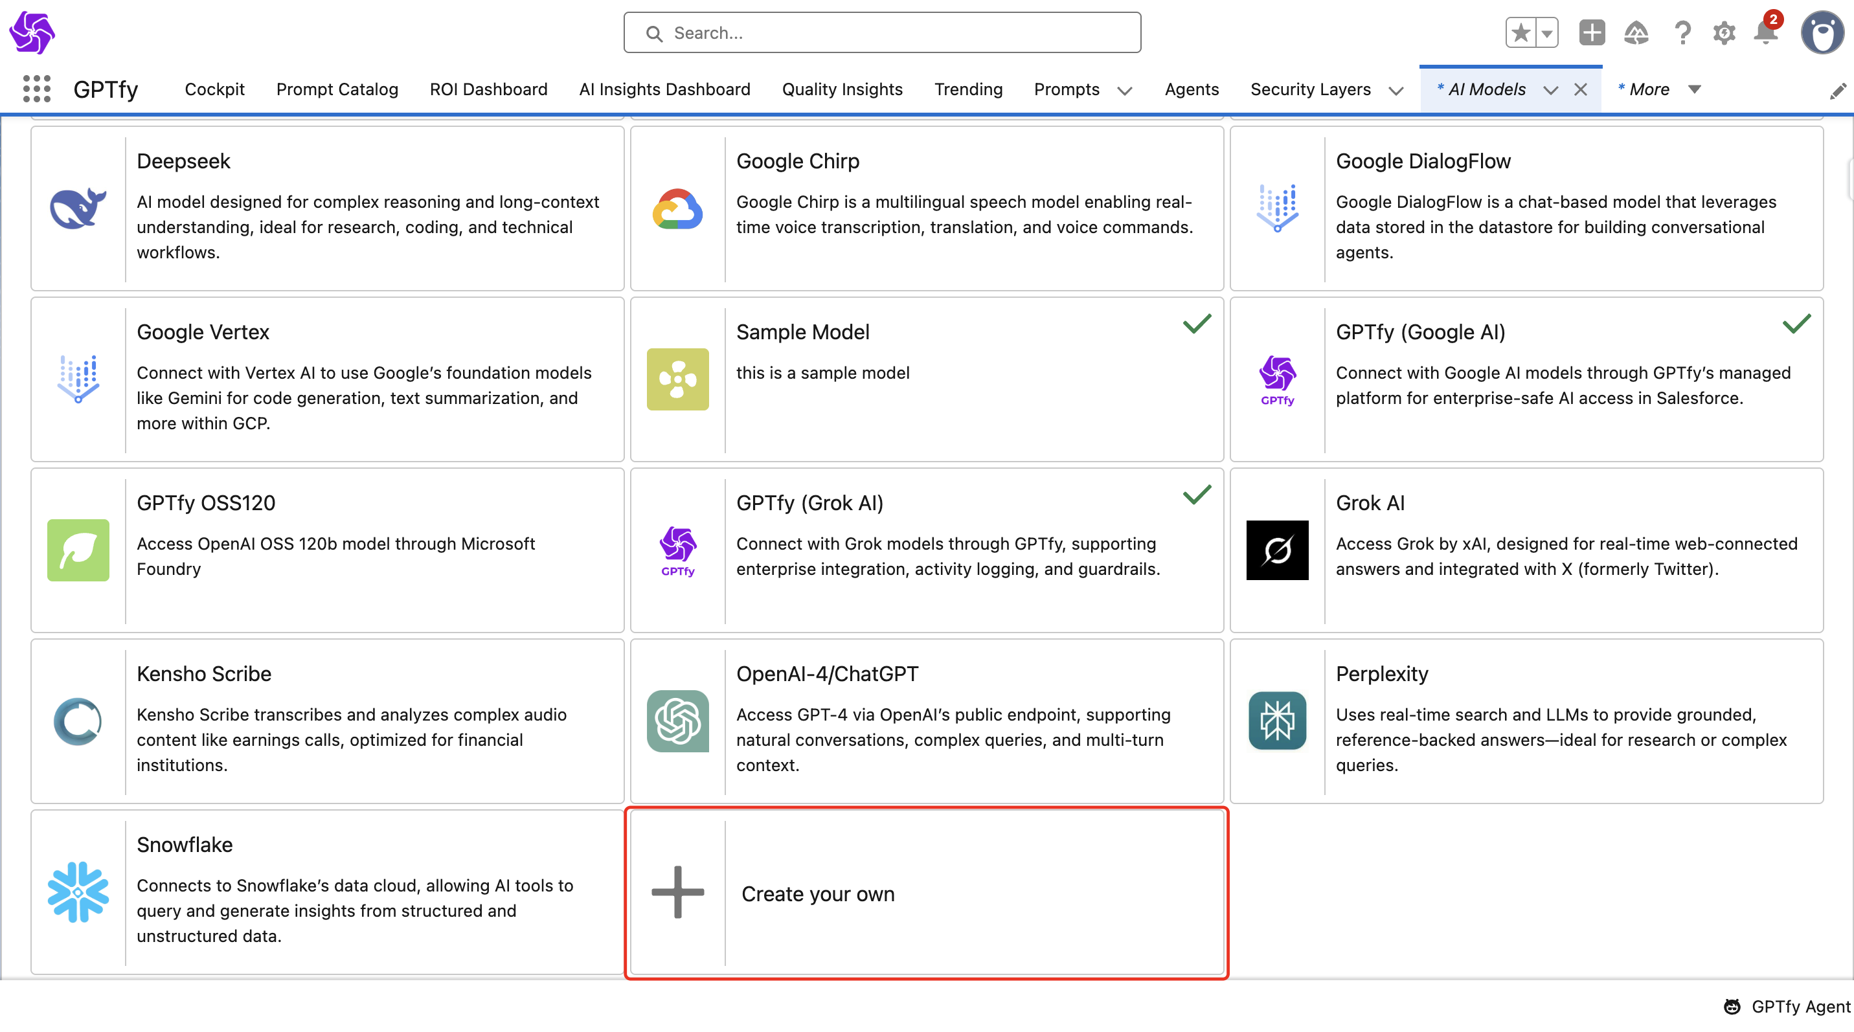Click the Grok AI black logo icon

1277,550
